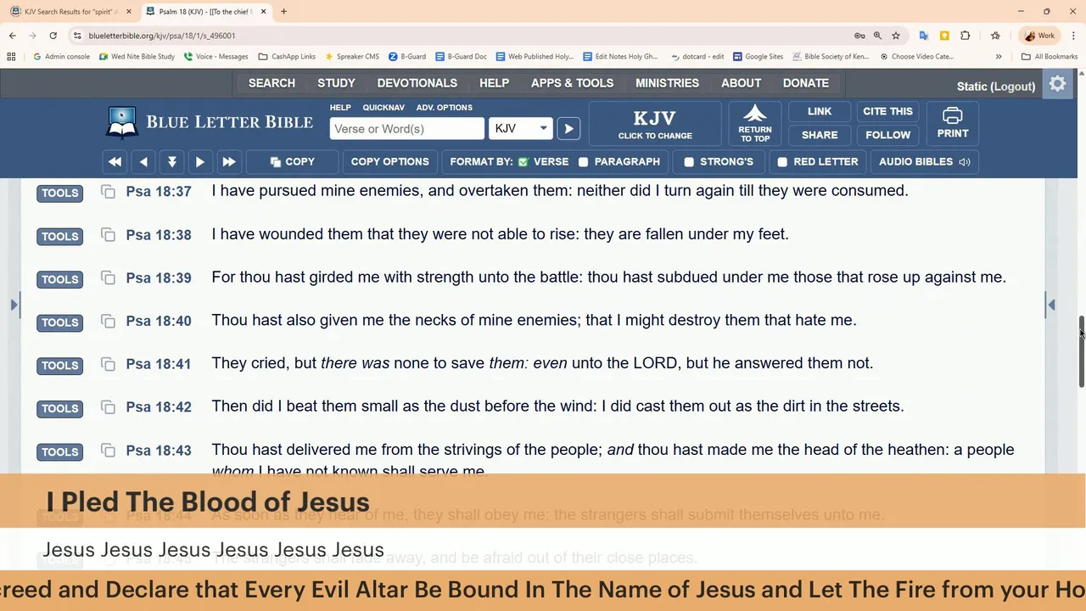This screenshot has width=1086, height=611.
Task: Open Tools for Psa 18:41
Action: tap(59, 366)
